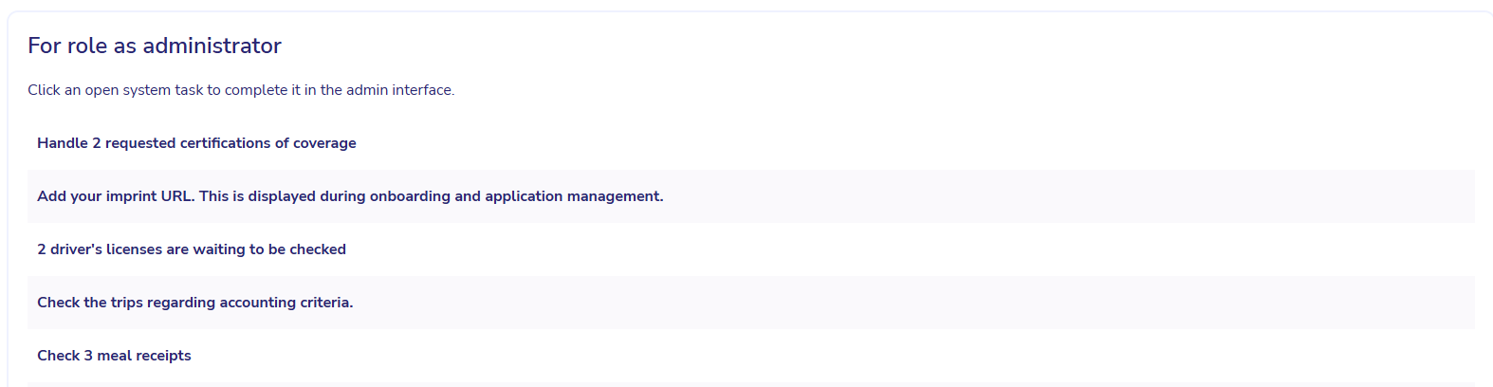Click the partially visible shaded row at bottom

pyautogui.click(x=749, y=384)
